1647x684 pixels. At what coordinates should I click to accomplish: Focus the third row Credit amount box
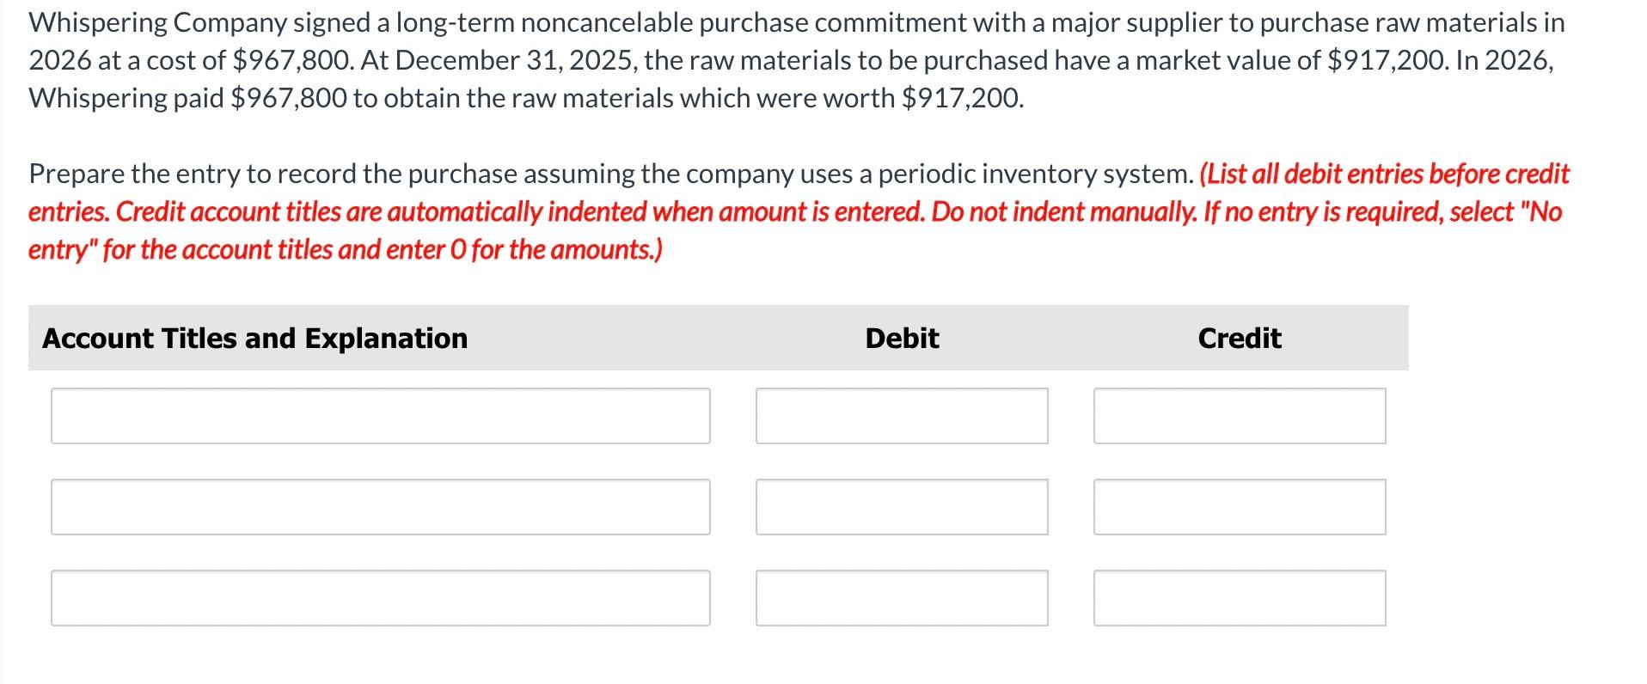[1240, 598]
